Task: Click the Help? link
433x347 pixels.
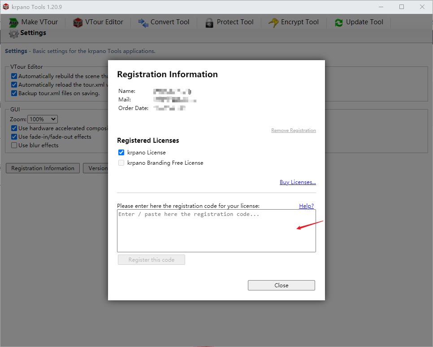Action: pos(306,206)
